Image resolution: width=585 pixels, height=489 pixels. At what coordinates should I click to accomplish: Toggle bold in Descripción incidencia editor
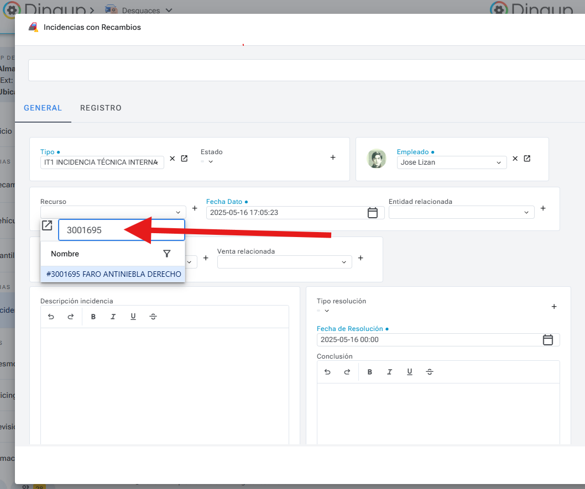coord(93,317)
